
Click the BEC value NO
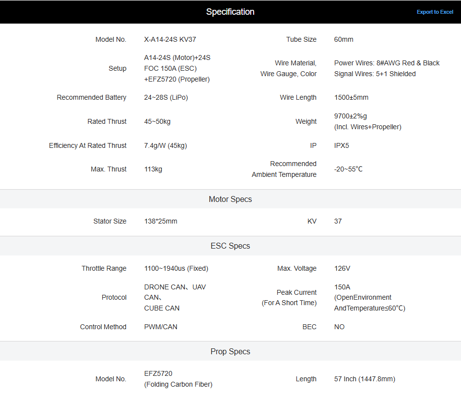click(x=339, y=327)
